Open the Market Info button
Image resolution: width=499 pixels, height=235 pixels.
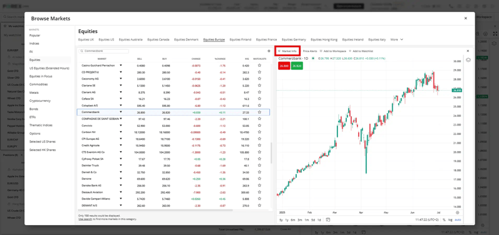288,51
